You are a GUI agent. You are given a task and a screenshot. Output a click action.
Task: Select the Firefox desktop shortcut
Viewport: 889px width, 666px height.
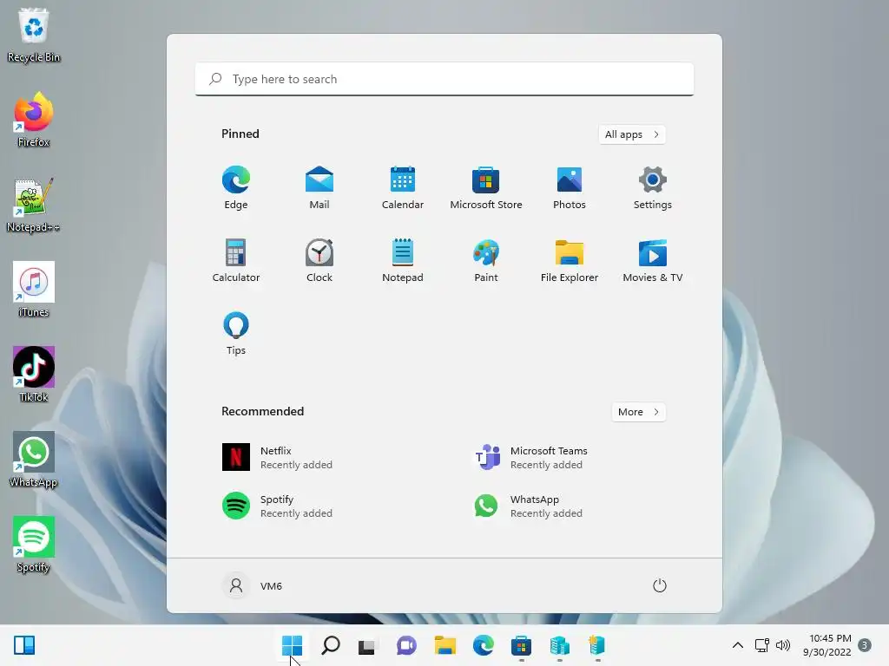(x=34, y=120)
